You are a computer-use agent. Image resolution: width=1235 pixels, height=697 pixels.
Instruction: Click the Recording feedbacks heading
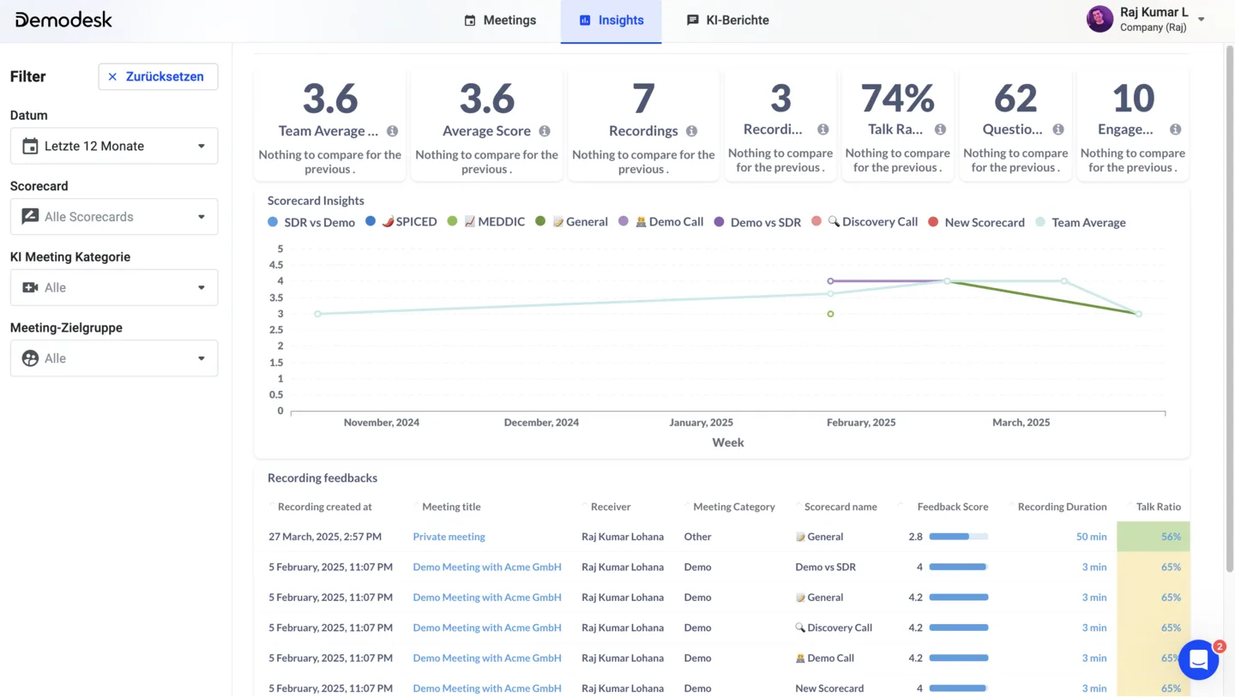pyautogui.click(x=322, y=478)
